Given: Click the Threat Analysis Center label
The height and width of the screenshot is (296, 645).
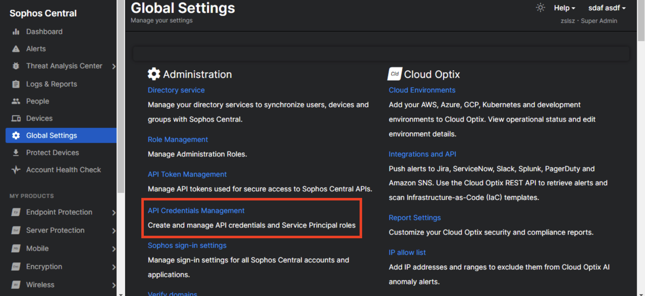Looking at the screenshot, I should (x=64, y=66).
